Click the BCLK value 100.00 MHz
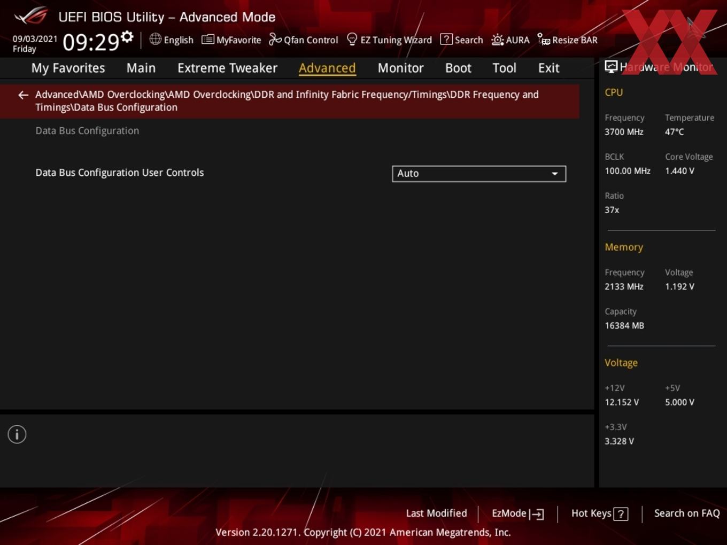Viewport: 727px width, 545px height. pos(628,171)
